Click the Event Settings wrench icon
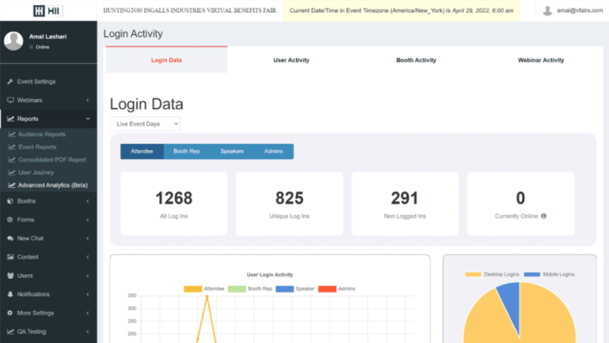 (10, 82)
